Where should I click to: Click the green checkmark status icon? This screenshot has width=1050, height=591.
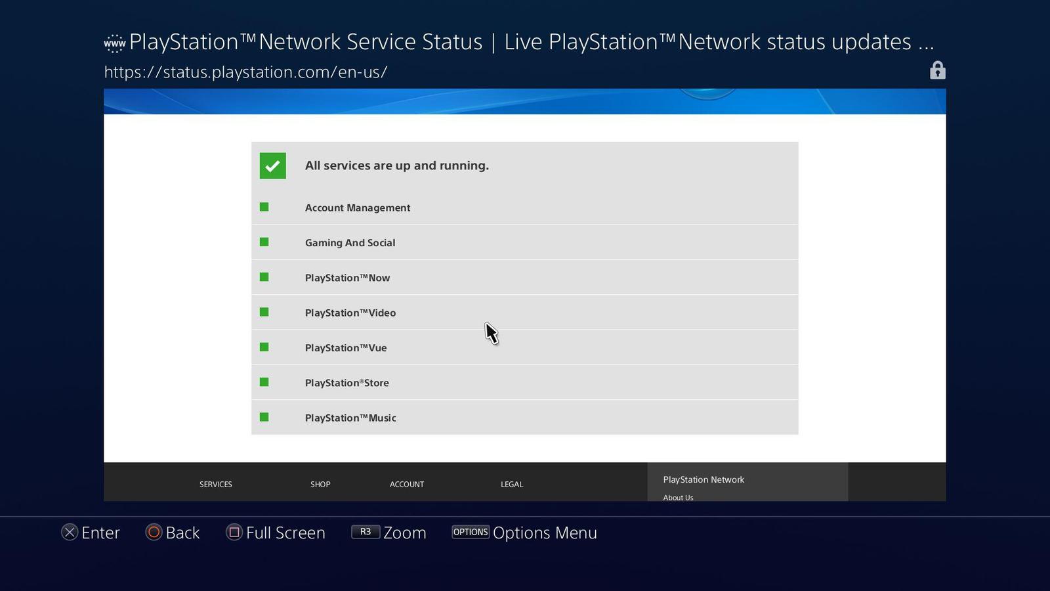pyautogui.click(x=272, y=165)
